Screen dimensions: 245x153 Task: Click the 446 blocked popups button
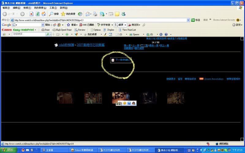point(87,25)
